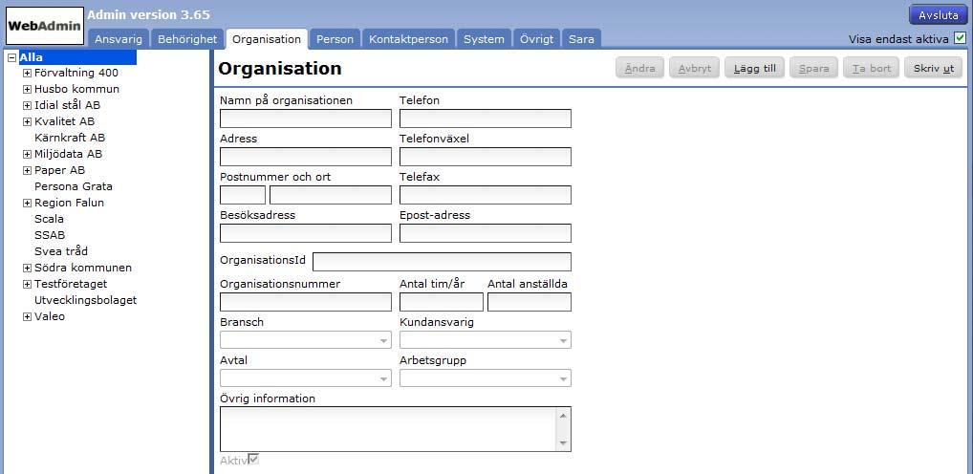Open the Bransch dropdown
Viewport: 973px width, 474px height.
[x=306, y=340]
